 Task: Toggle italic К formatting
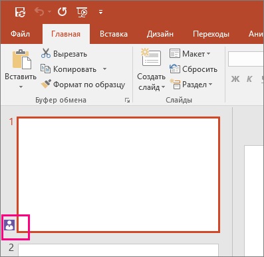pos(249,79)
